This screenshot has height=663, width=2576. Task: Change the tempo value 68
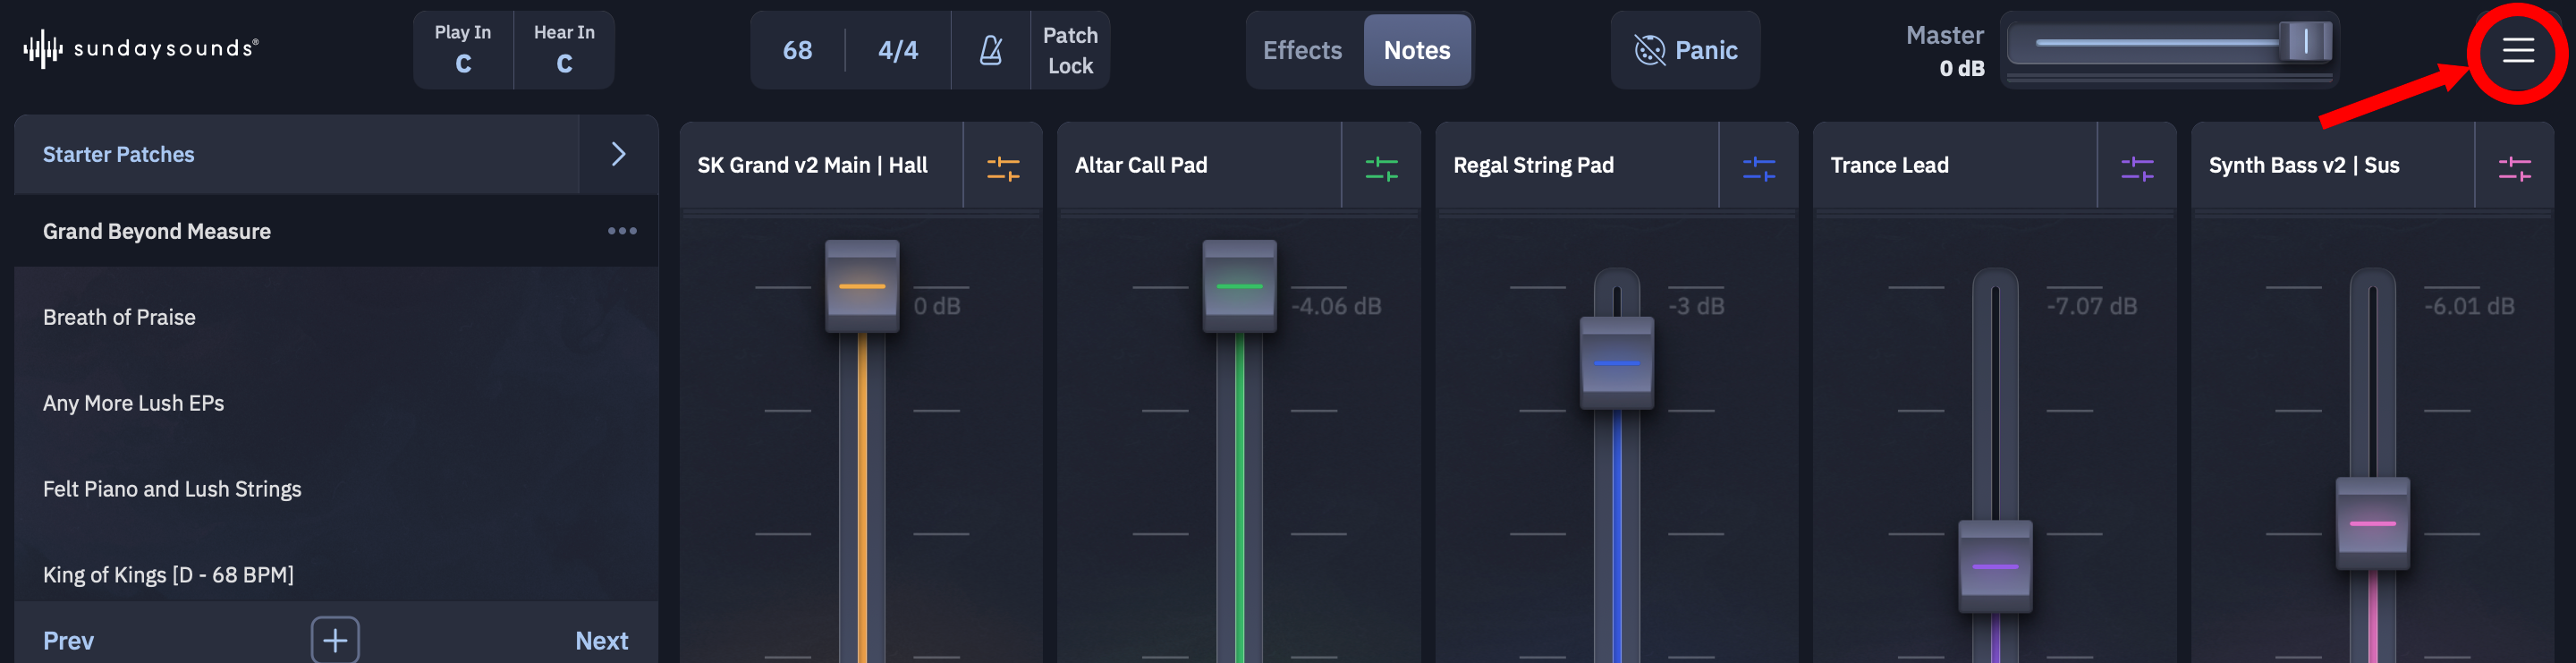pos(797,50)
